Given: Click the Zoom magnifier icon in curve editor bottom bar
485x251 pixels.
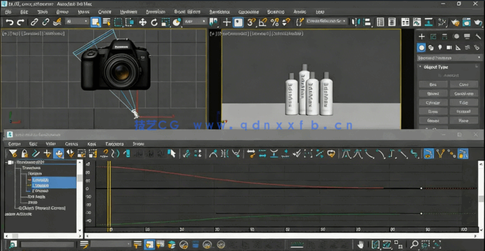Looking at the screenshot, I should coord(414,245).
